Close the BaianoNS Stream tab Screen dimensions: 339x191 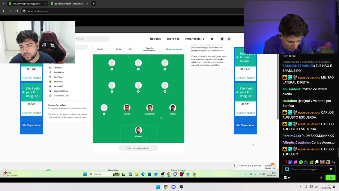(x=87, y=4)
